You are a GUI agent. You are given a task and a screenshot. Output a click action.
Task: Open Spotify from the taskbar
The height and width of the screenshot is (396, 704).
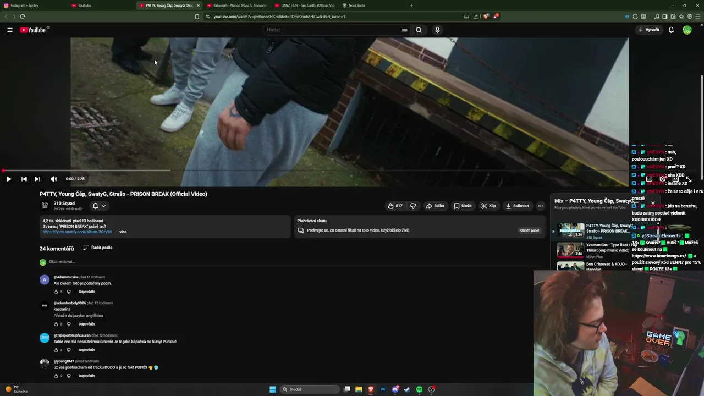coord(419,389)
